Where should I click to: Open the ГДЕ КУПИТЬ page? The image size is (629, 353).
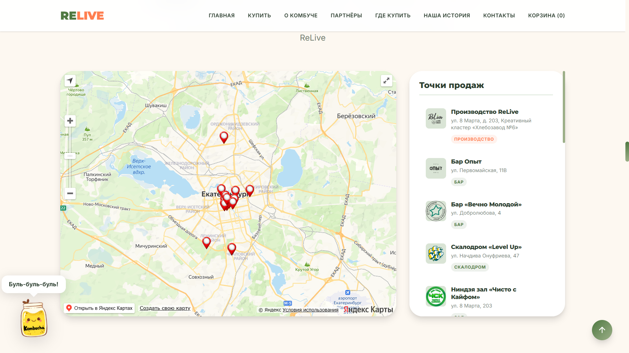point(393,16)
